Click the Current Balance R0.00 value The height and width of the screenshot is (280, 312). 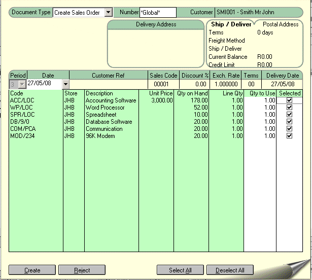265,57
